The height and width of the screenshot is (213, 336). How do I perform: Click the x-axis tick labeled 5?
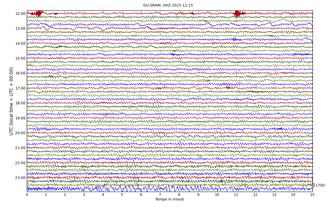pyautogui.click(x=122, y=195)
